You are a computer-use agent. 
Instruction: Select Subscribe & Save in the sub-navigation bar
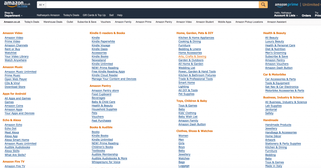pyautogui.click(x=87, y=22)
